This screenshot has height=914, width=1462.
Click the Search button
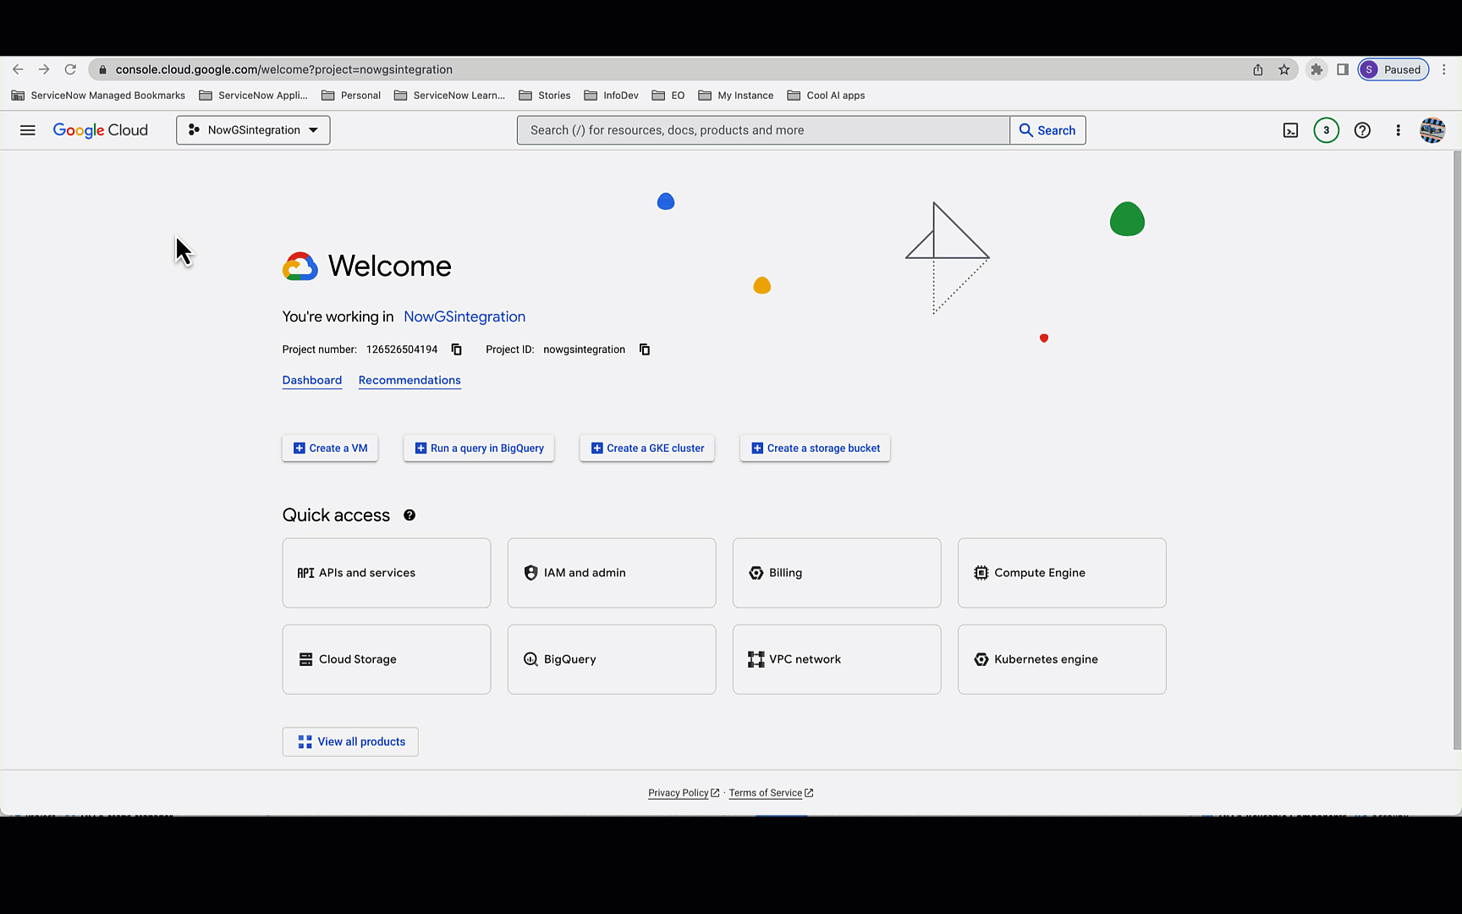1047,130
